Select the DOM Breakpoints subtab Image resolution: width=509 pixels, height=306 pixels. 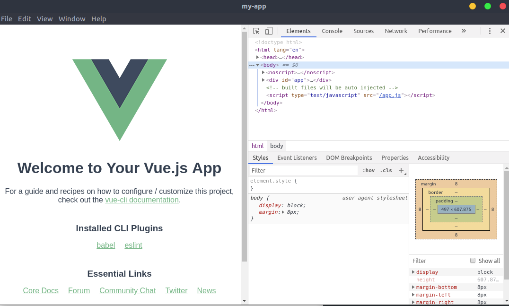click(349, 157)
